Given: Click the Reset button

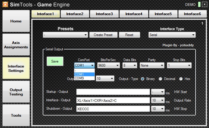Looking at the screenshot, I should [x=129, y=35].
